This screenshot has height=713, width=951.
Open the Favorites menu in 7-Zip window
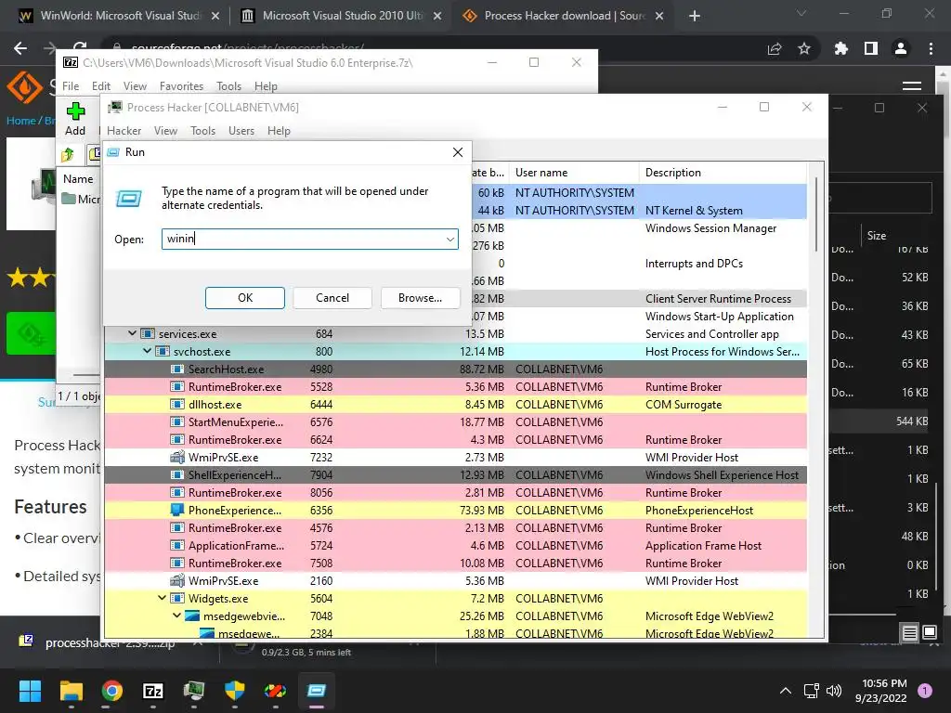181,86
